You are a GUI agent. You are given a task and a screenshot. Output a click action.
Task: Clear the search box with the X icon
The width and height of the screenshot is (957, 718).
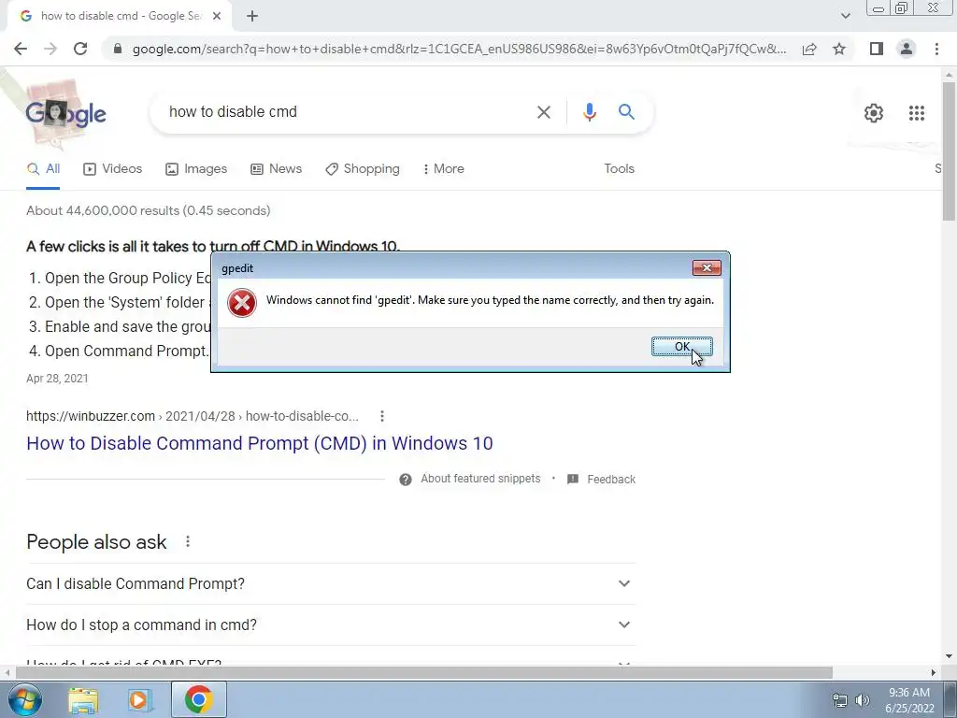[x=543, y=112]
